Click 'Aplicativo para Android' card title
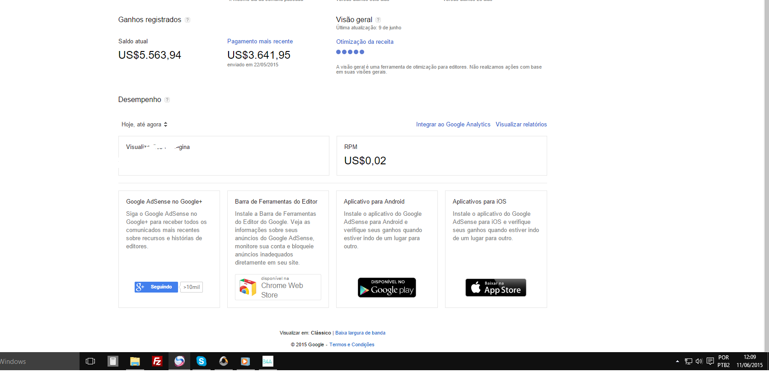This screenshot has width=769, height=372. point(374,202)
